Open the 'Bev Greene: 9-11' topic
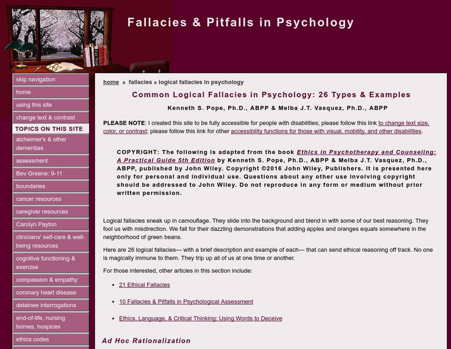The height and width of the screenshot is (349, 451). point(51,173)
